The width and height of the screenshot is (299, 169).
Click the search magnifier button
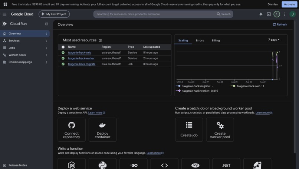pyautogui.click(x=223, y=14)
